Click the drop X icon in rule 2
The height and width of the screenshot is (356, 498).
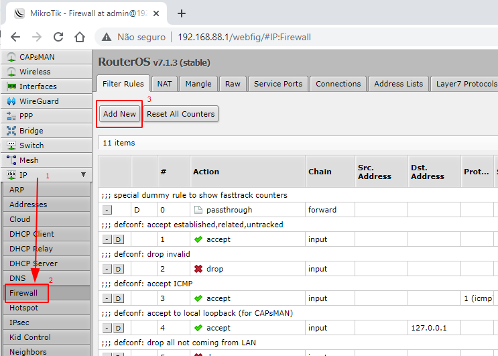point(198,269)
